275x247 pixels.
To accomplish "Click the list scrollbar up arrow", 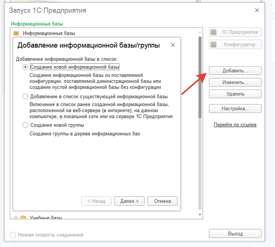I will tap(200, 32).
